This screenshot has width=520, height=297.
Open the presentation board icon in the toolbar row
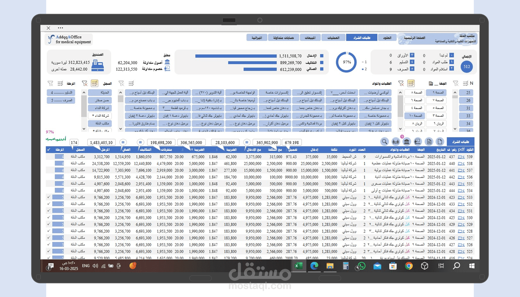point(418,141)
